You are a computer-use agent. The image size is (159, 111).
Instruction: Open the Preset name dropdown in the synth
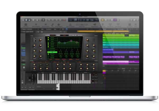coord(64,35)
